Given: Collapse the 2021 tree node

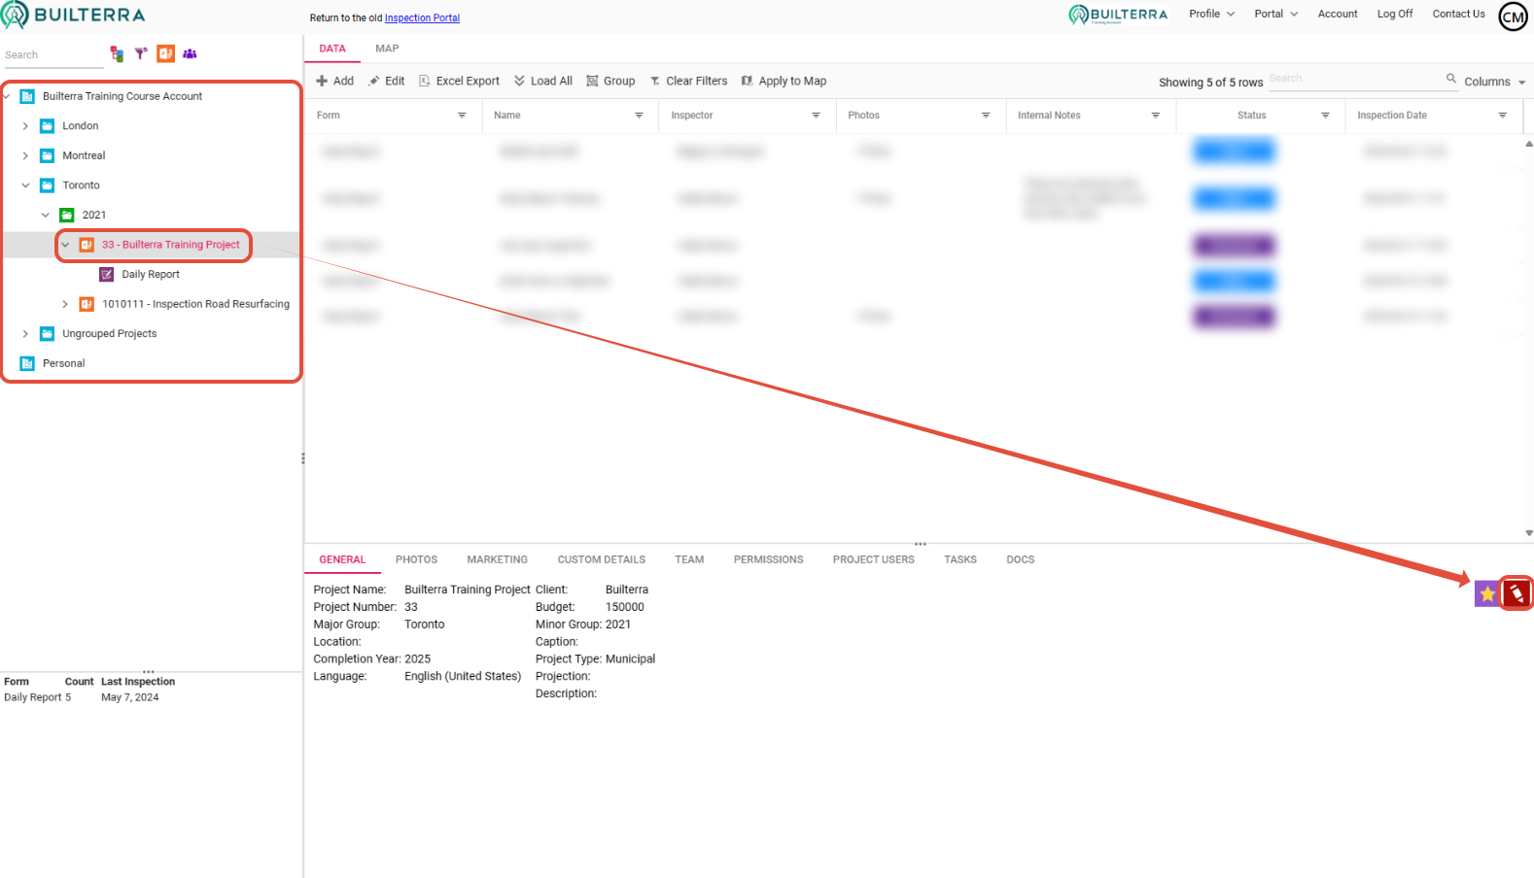Looking at the screenshot, I should coord(45,215).
